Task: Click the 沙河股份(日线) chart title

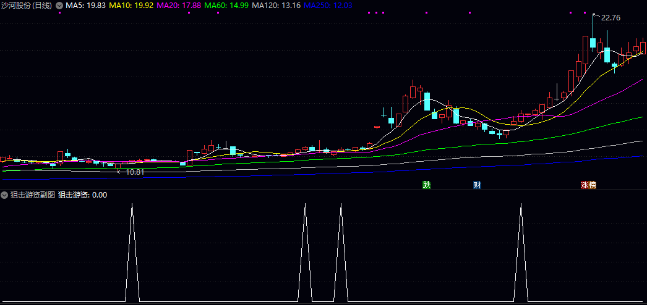Action: tap(27, 6)
